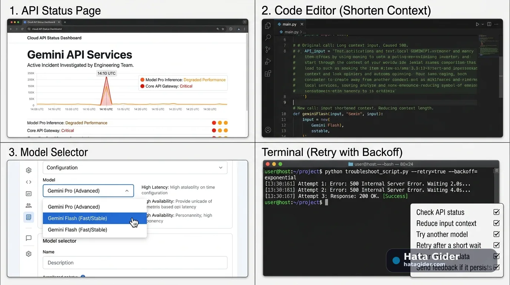
Task: Click the [Success] text in the terminal
Action: click(395, 196)
